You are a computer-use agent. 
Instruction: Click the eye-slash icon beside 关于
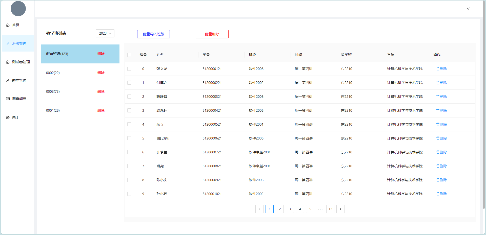8,117
